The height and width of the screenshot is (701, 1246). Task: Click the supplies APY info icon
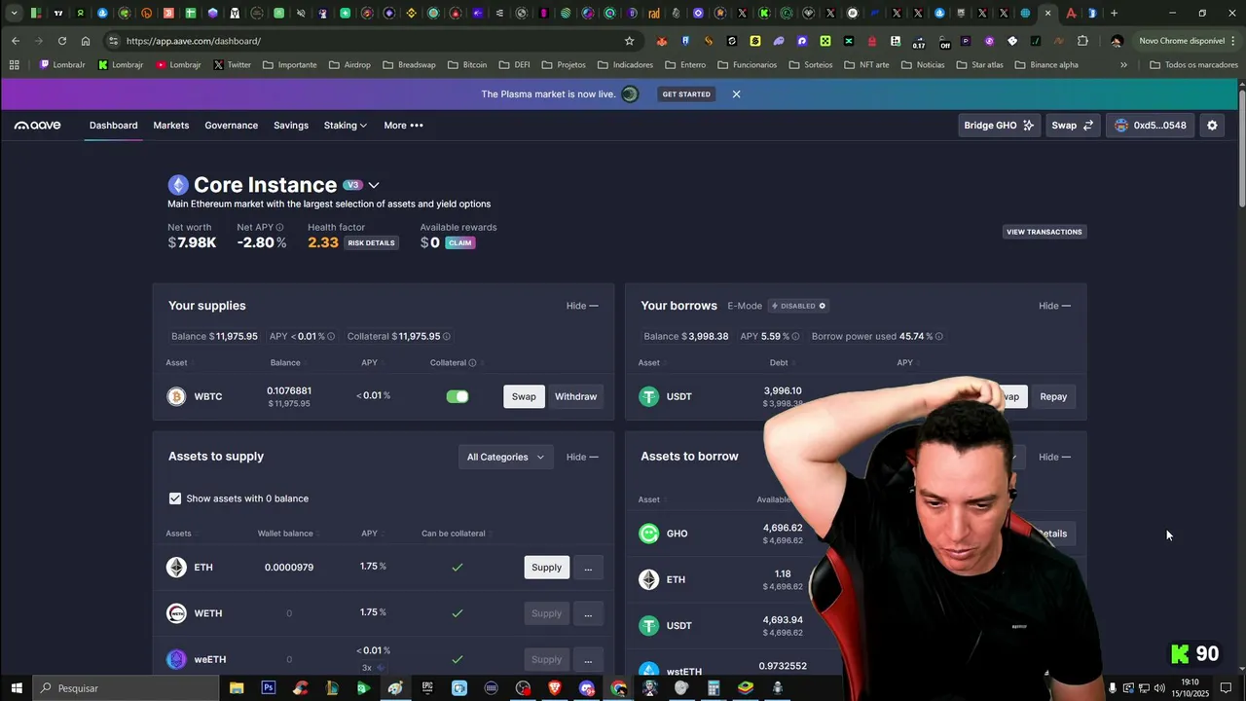pyautogui.click(x=331, y=337)
